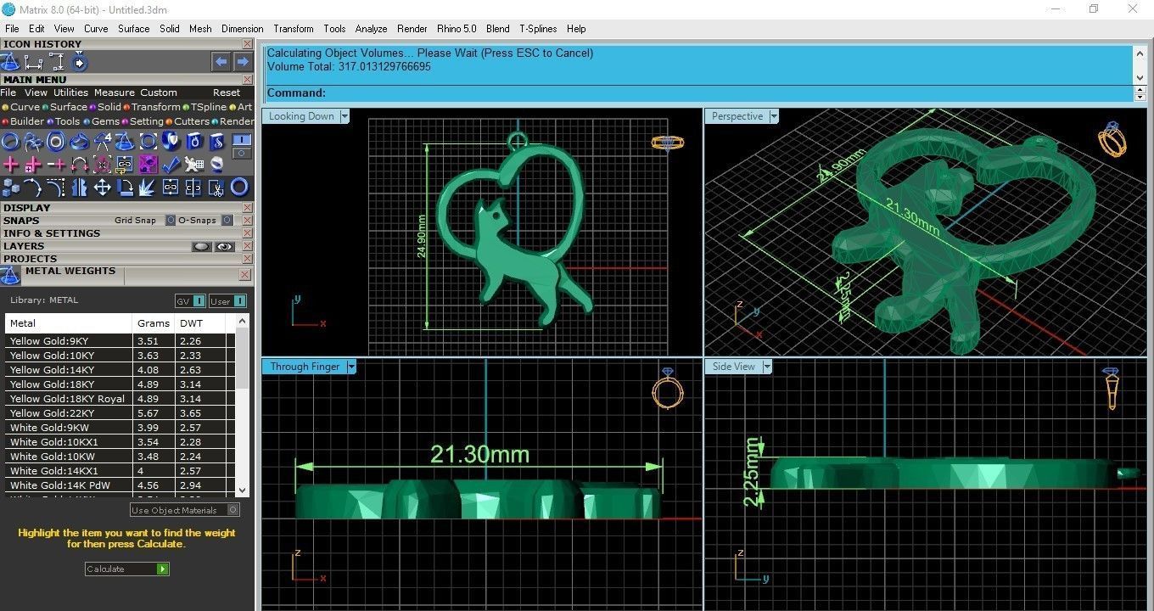This screenshot has width=1154, height=611.
Task: Toggle the 'O' mode switch beside toolbar
Action: click(242, 154)
